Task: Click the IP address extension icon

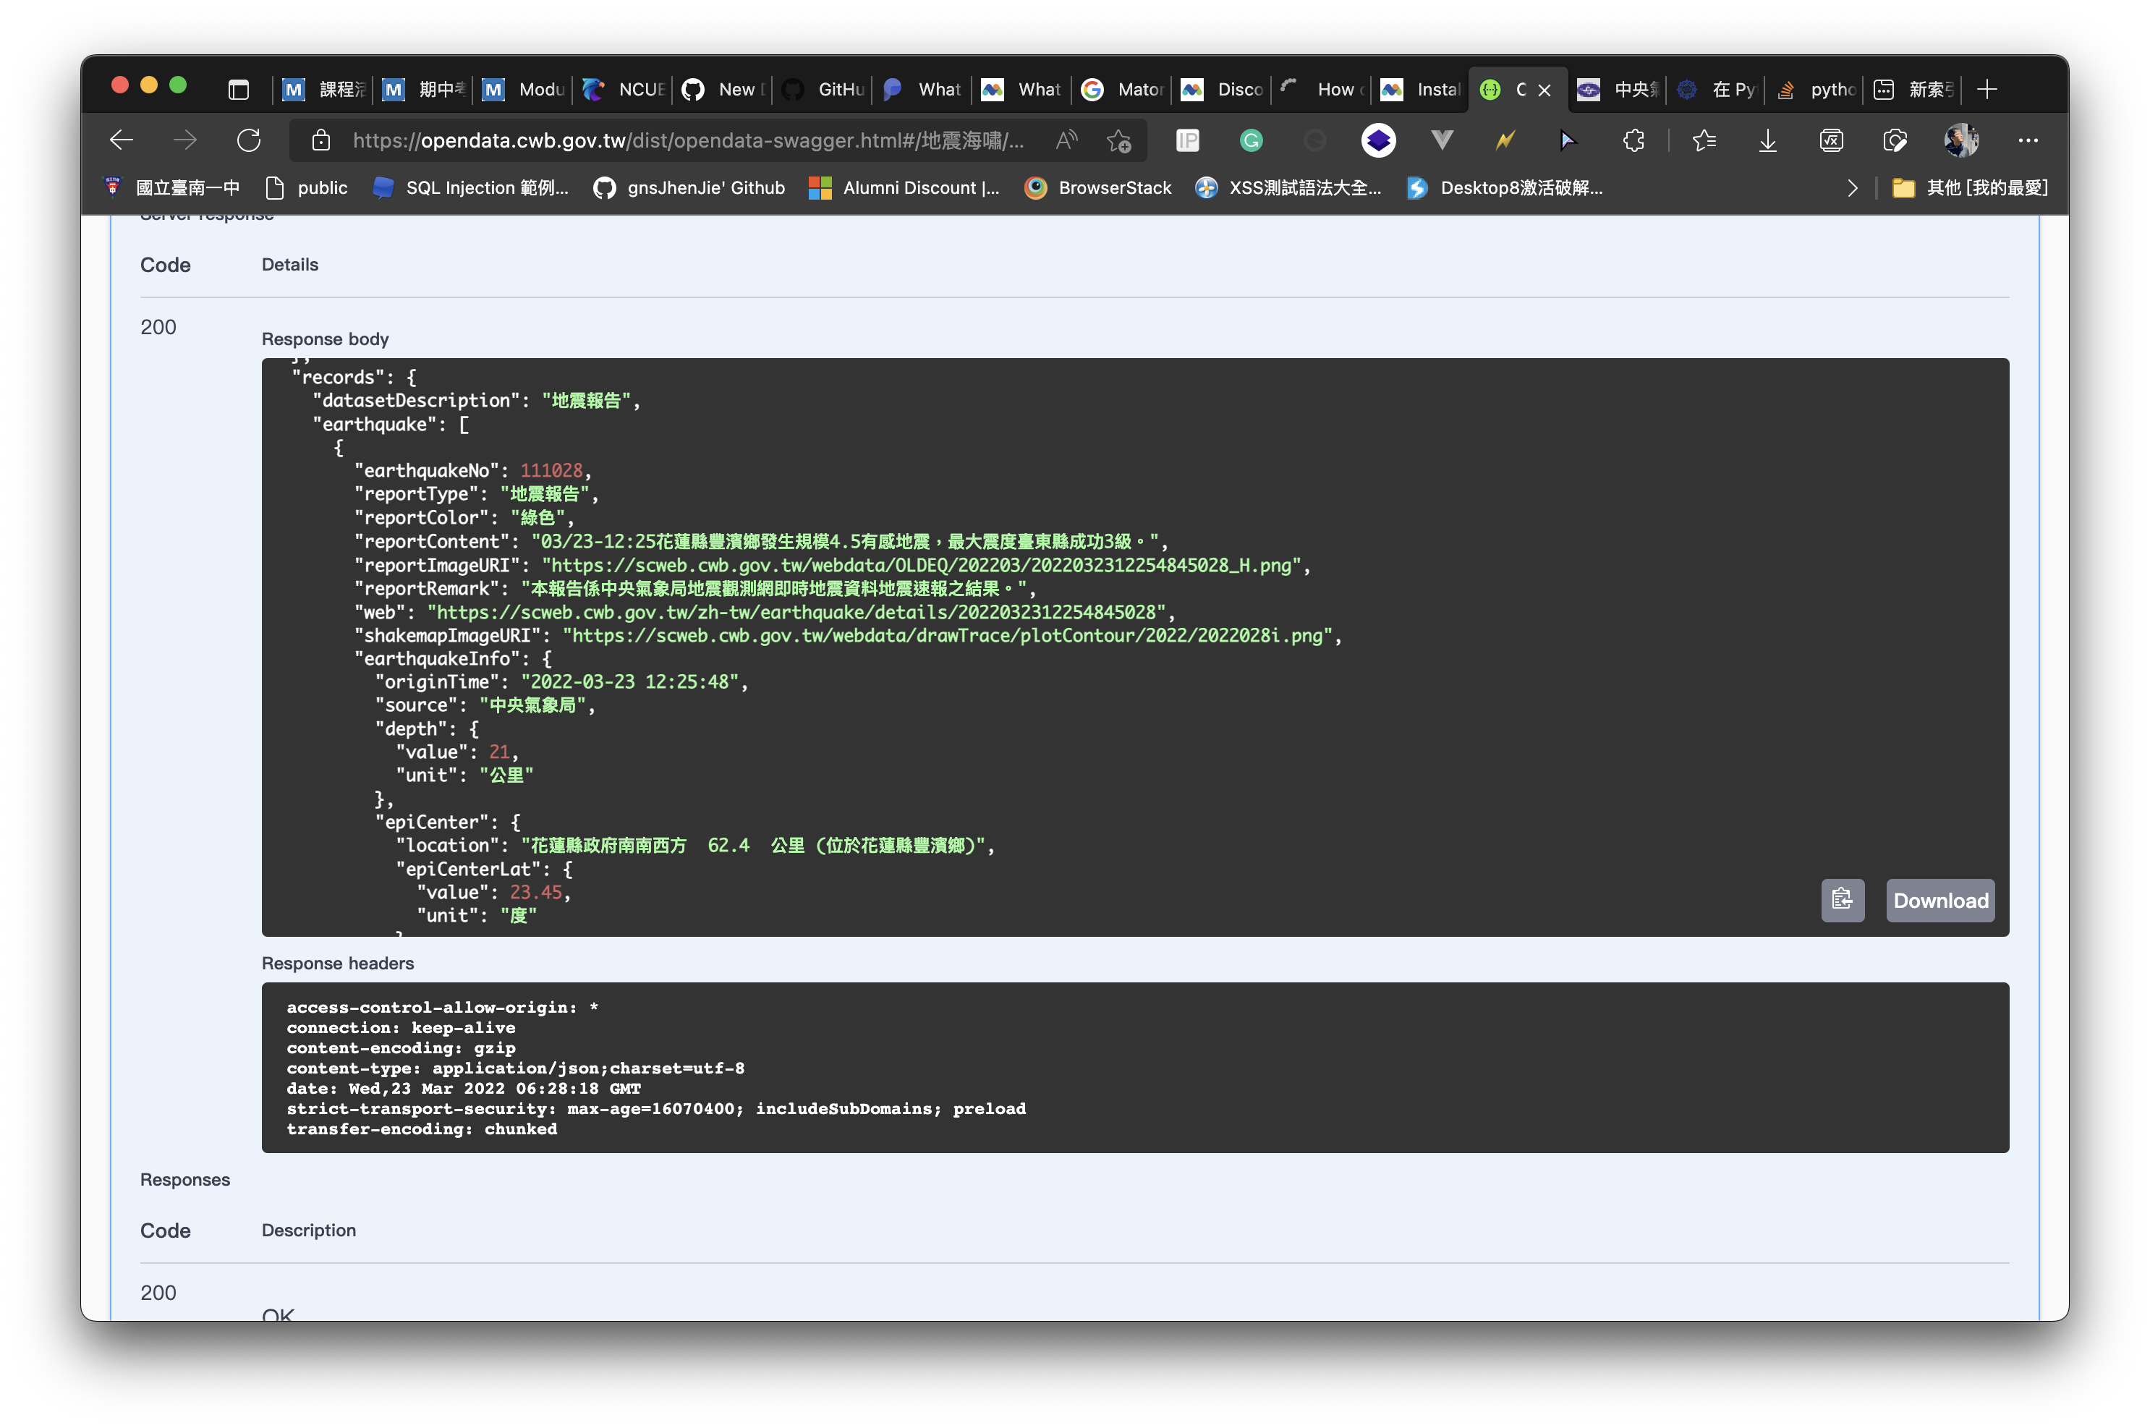Action: (x=1187, y=140)
